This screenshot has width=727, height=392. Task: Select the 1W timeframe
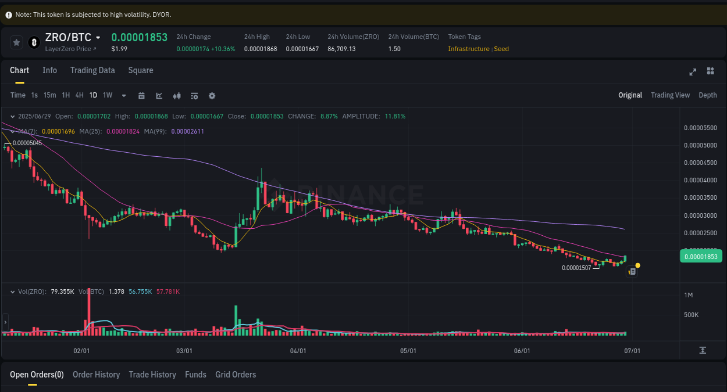107,95
